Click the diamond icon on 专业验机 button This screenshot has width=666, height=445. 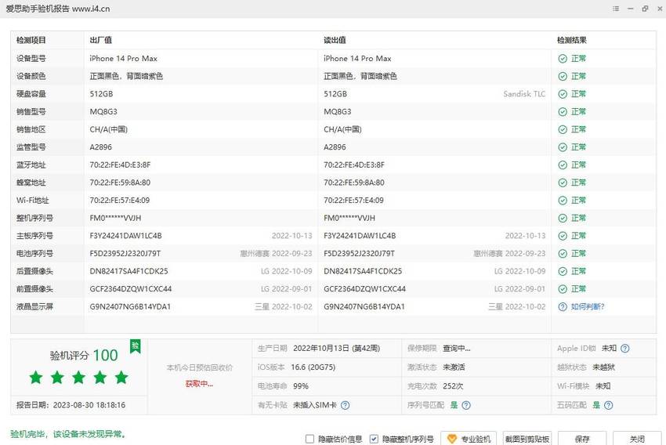click(452, 439)
